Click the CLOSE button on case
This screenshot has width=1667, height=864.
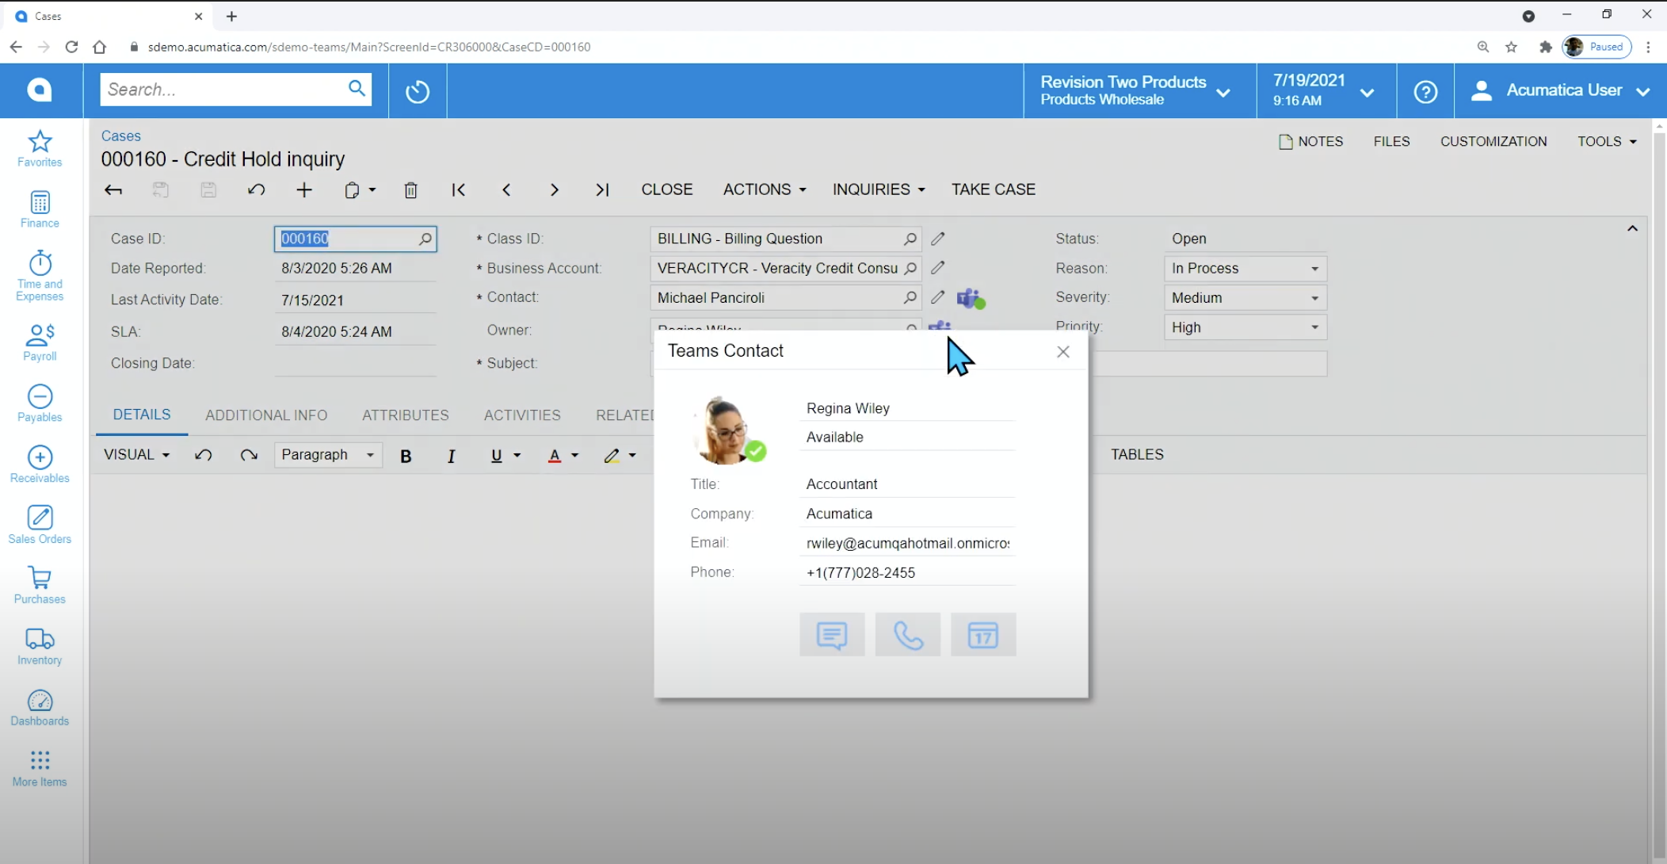(x=666, y=189)
